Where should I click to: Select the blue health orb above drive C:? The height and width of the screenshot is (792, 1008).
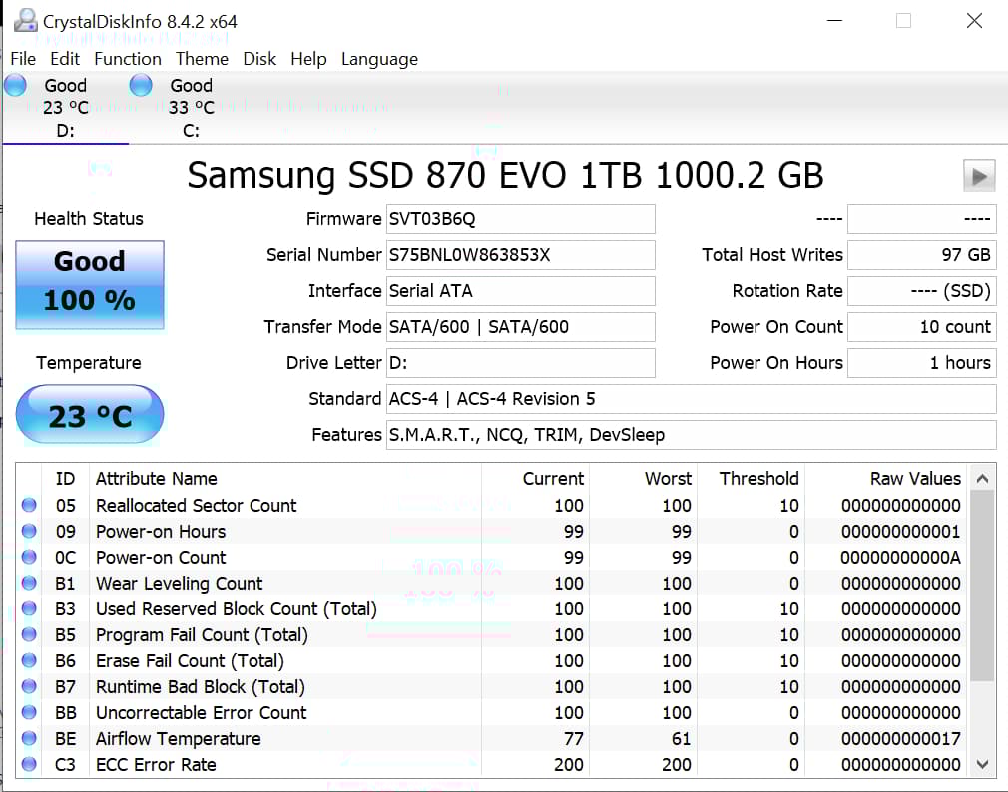click(x=140, y=85)
